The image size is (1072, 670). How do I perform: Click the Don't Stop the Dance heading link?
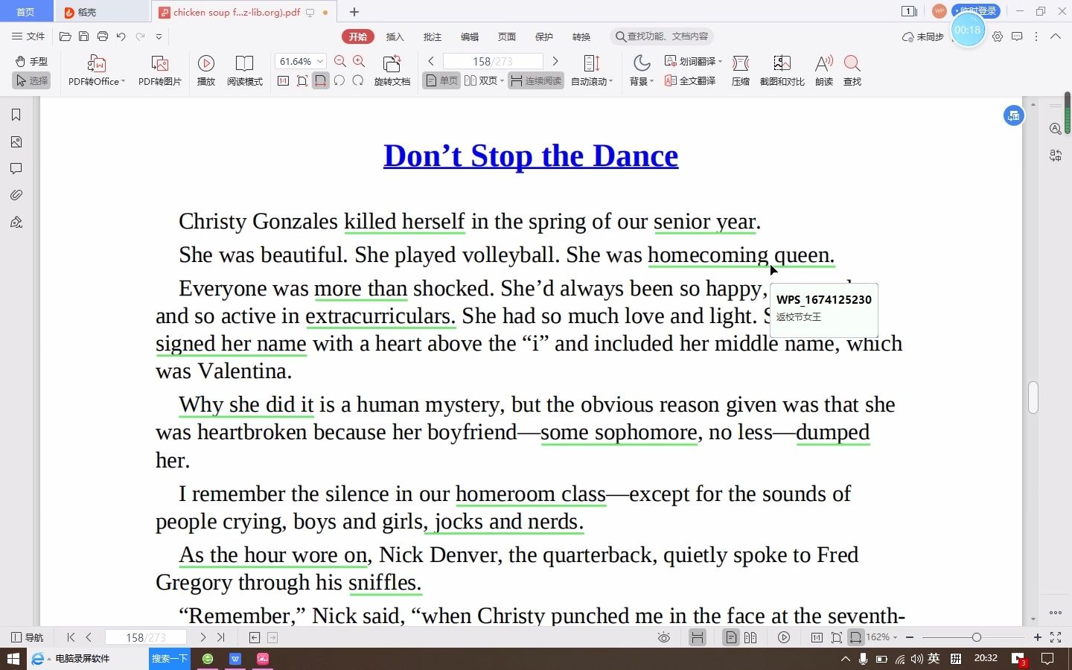(x=531, y=156)
